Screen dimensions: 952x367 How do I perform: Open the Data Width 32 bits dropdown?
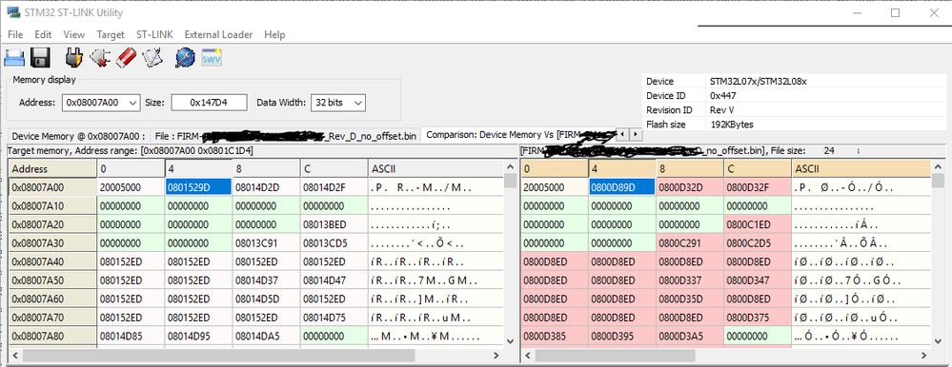[338, 103]
